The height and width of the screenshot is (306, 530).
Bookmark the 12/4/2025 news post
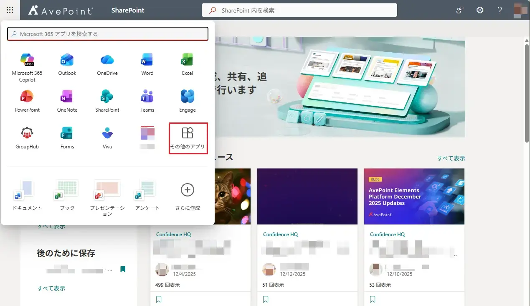coord(159,299)
